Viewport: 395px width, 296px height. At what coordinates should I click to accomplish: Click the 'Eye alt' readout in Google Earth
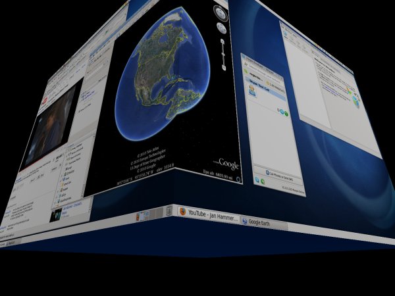218,175
